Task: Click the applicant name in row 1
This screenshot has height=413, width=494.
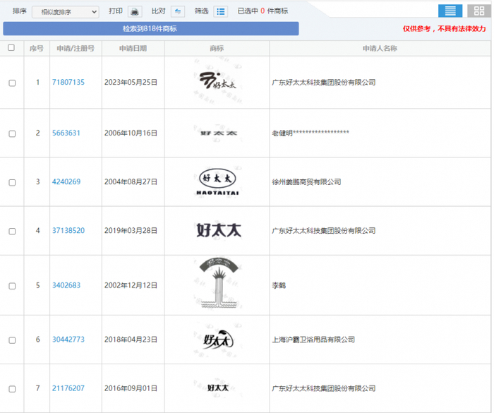Action: pos(324,83)
